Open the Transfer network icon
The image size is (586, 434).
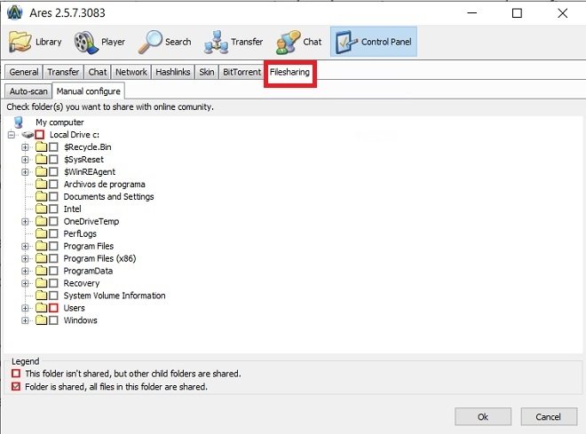coord(216,42)
